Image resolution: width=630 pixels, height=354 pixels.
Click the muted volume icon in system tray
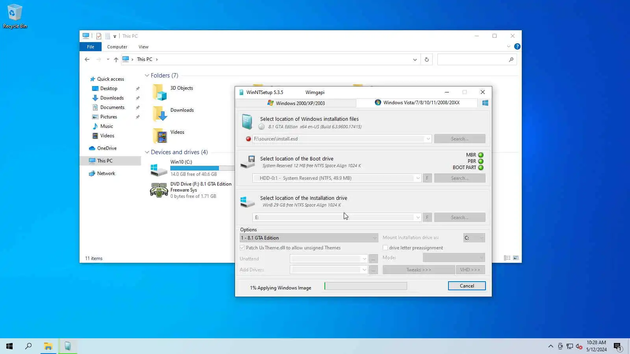(579, 346)
